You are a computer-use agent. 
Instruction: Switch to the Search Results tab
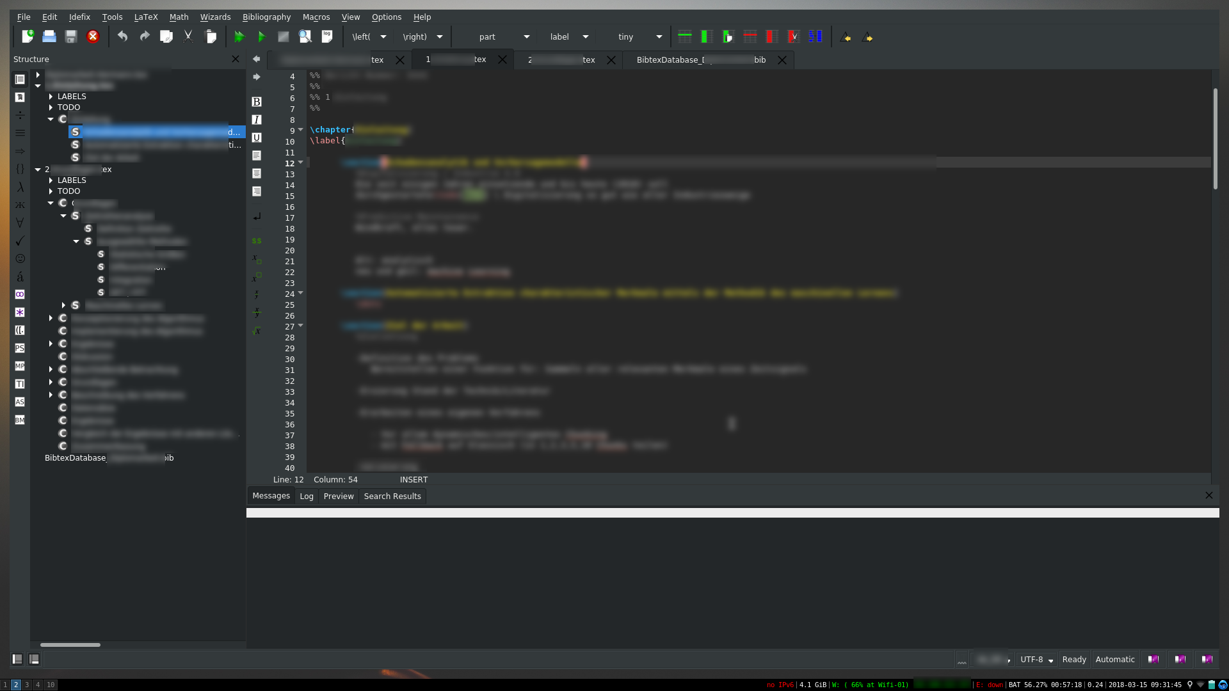point(392,496)
